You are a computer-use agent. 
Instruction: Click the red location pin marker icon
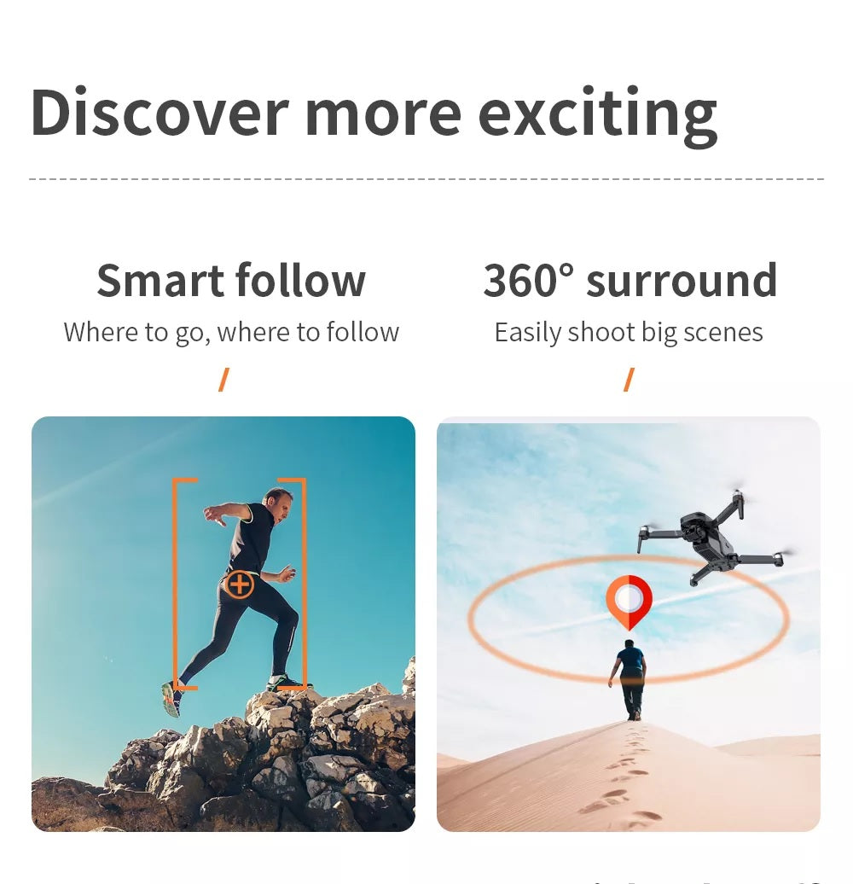629,602
